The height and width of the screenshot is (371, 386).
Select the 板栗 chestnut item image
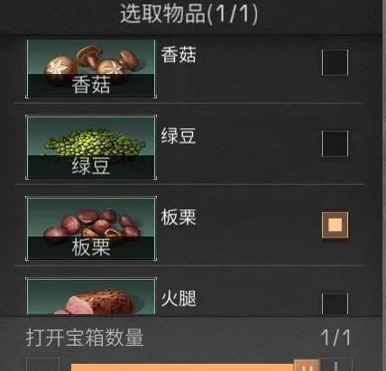click(91, 228)
